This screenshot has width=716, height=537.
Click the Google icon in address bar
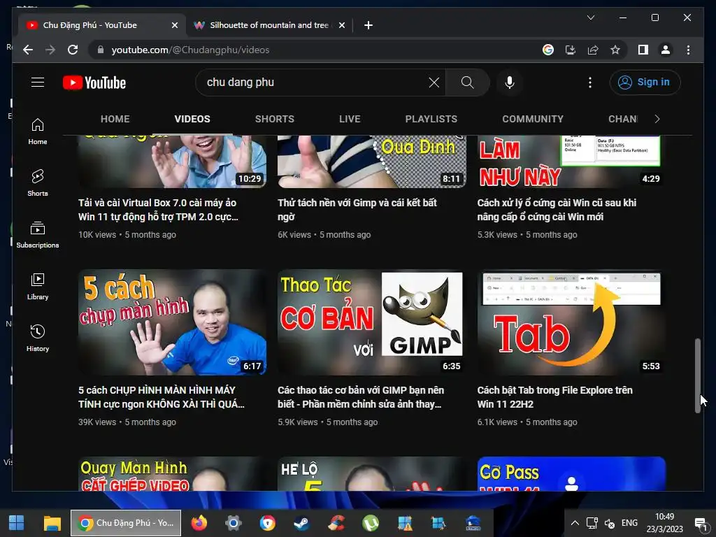coord(548,50)
